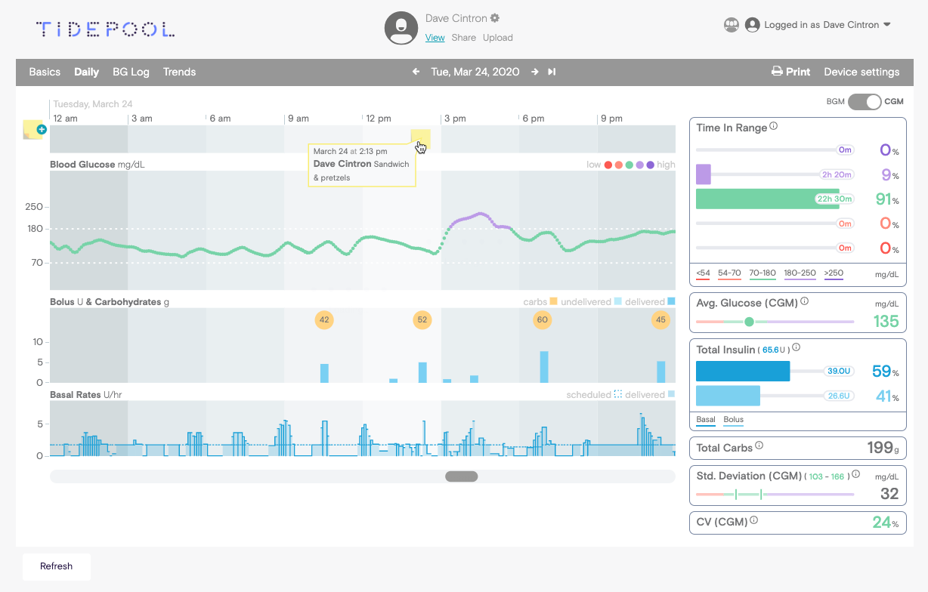This screenshot has width=928, height=592.
Task: Toggle the BGM/CGM switch
Action: pyautogui.click(x=865, y=101)
